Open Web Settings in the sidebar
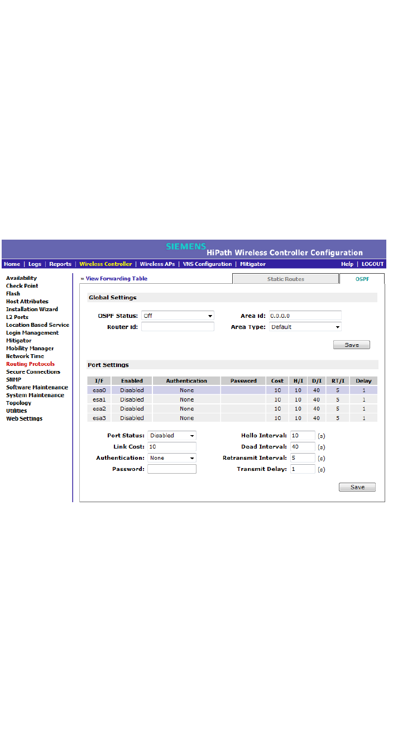Viewport: 417px width, 734px height. 24,418
